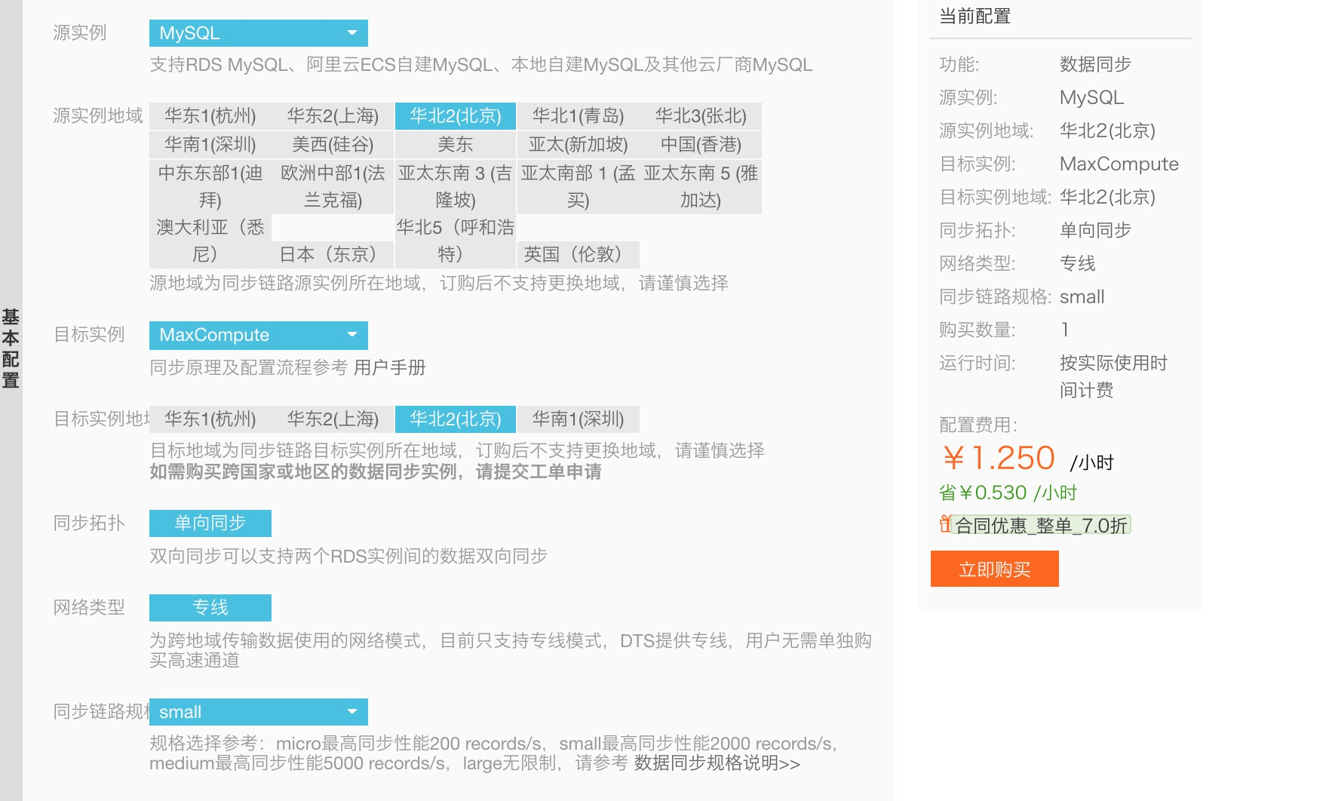Select source region 澳大利亚（悉尼）

click(210, 241)
